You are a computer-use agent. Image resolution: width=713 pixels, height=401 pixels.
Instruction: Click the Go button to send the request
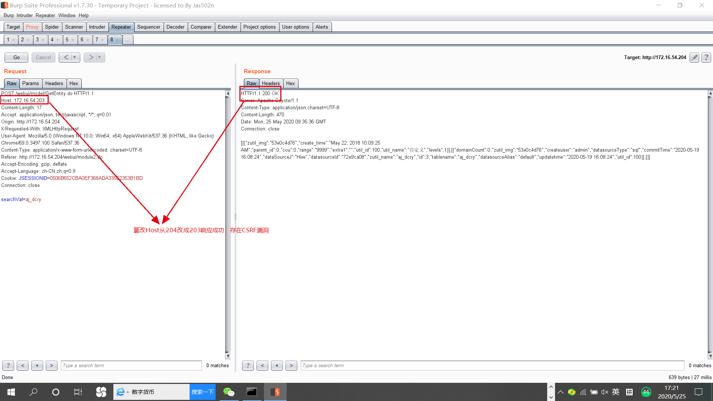pos(16,57)
